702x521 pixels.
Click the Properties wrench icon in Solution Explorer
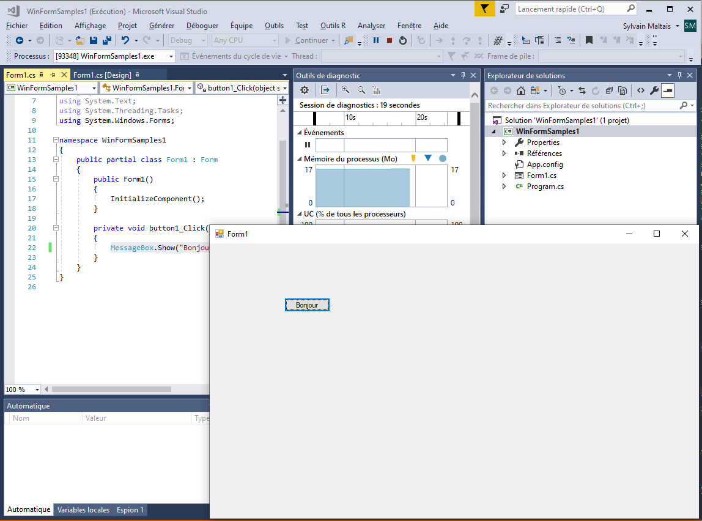tap(653, 90)
